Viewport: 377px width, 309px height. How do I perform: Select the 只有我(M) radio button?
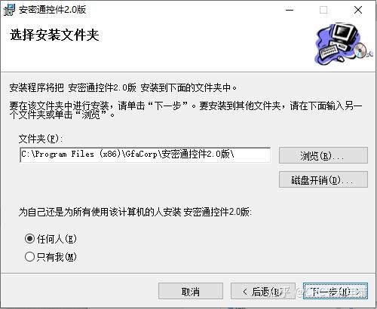[29, 256]
